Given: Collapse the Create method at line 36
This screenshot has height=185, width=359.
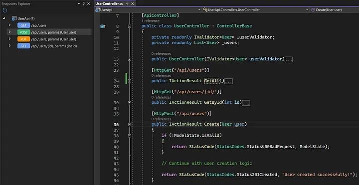Looking at the screenshot, I should 129,124.
